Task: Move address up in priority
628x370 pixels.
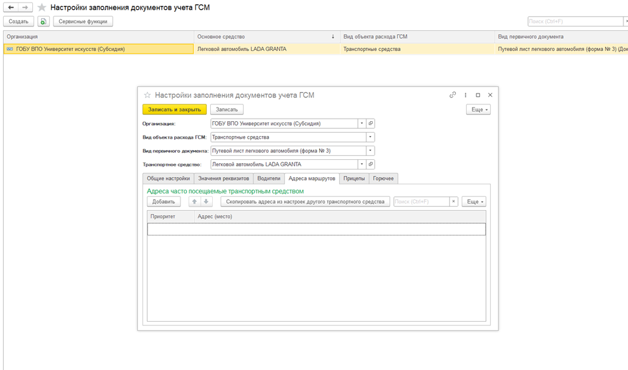Action: coord(194,201)
